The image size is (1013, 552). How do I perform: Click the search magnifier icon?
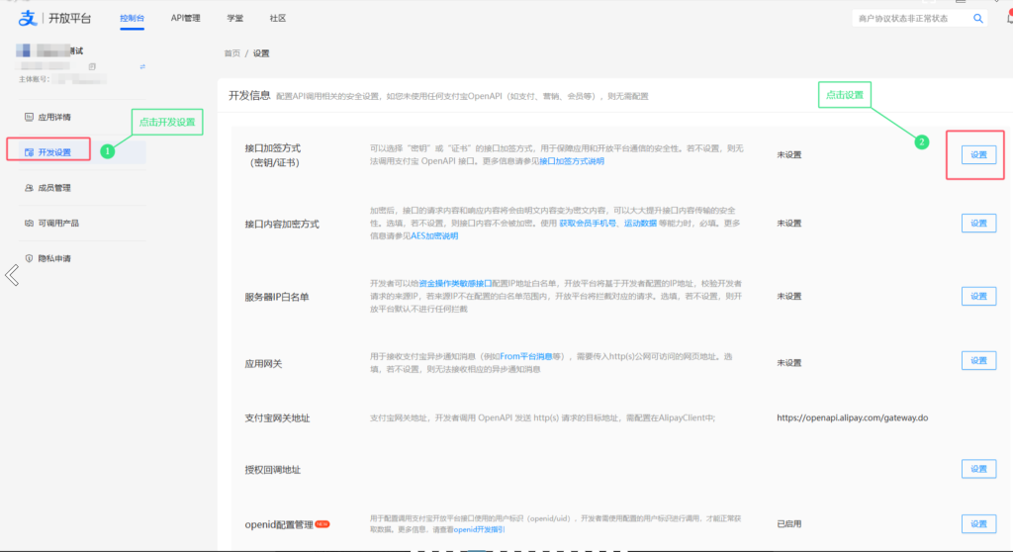[978, 19]
